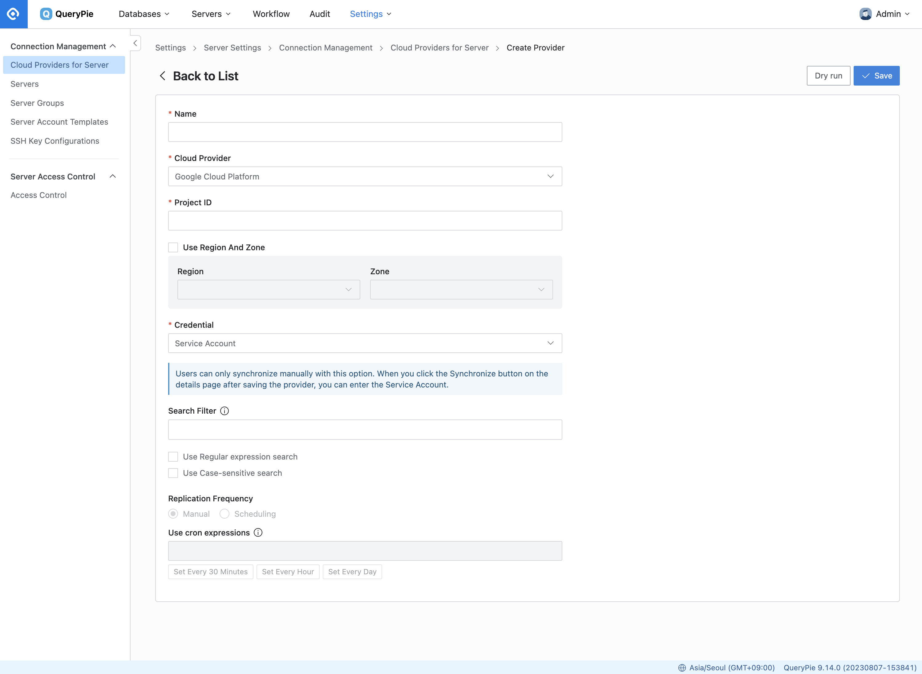This screenshot has height=674, width=922.
Task: Enable Use Case-sensitive search
Action: [x=173, y=473]
